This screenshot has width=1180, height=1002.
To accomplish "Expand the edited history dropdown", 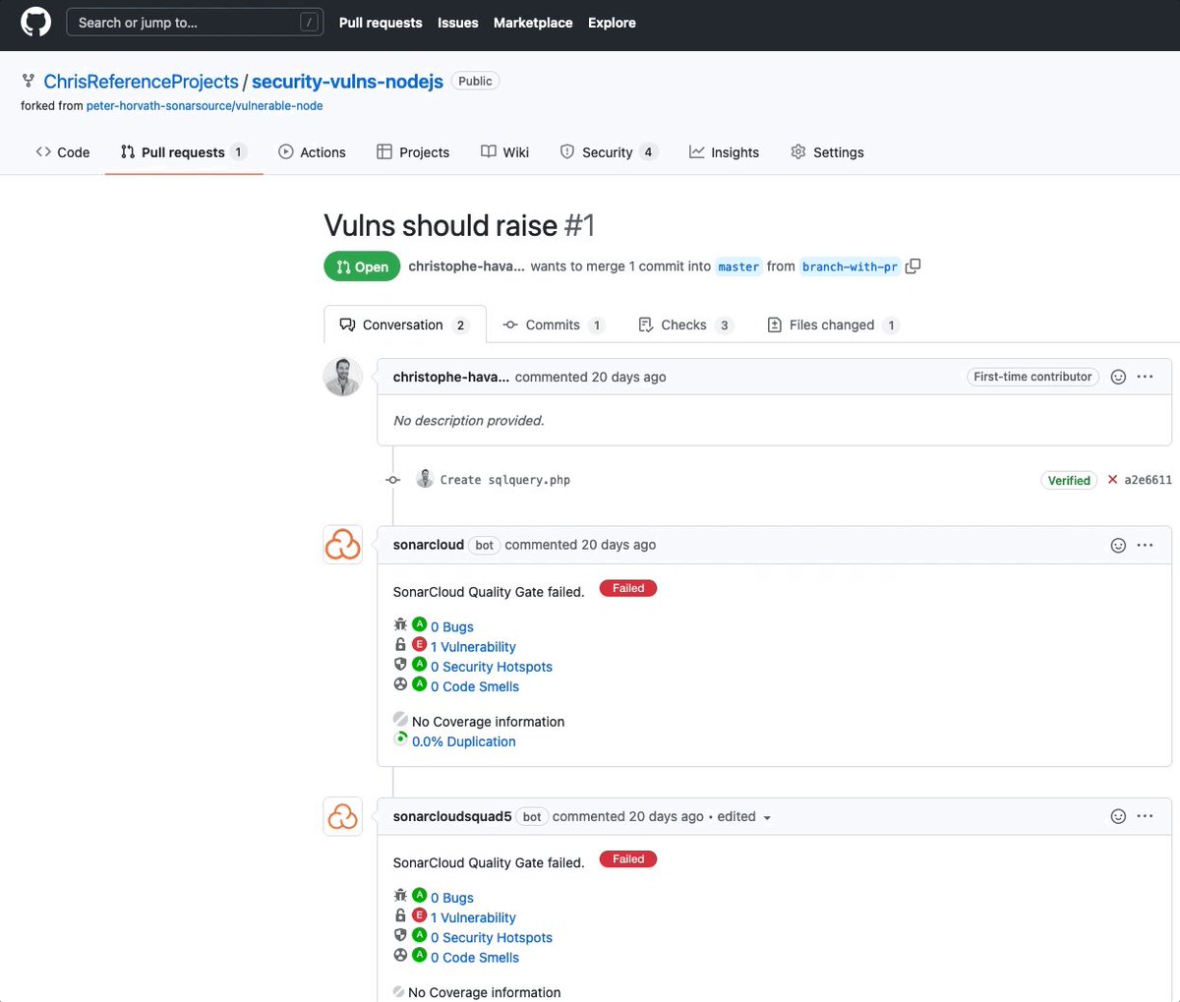I will click(x=744, y=816).
